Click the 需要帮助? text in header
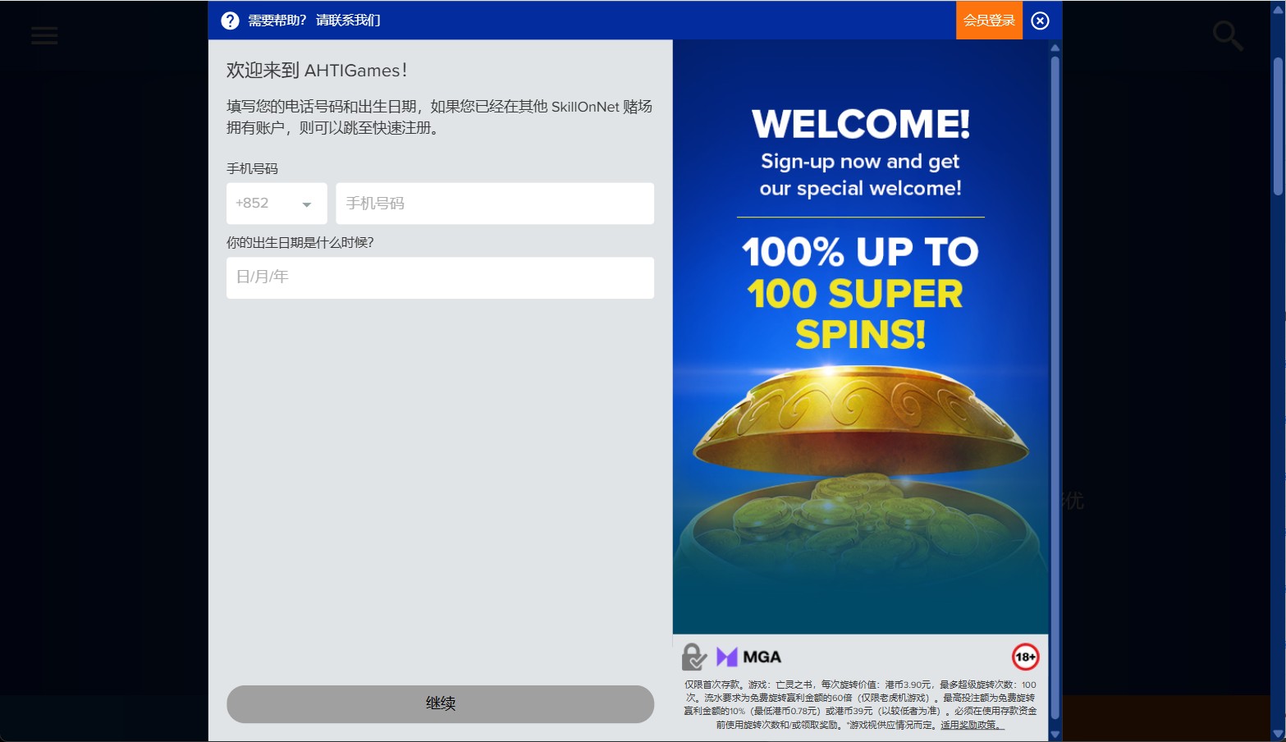This screenshot has width=1286, height=742. pyautogui.click(x=277, y=21)
